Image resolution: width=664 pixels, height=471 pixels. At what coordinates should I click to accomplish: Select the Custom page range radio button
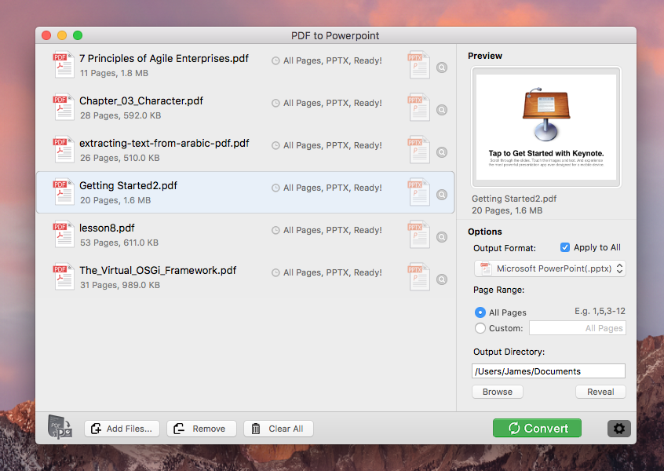(480, 328)
